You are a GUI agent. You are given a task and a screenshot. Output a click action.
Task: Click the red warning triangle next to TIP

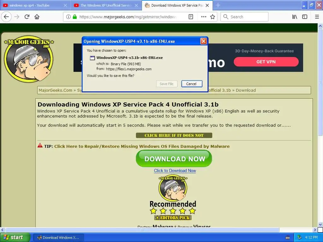pyautogui.click(x=40, y=146)
